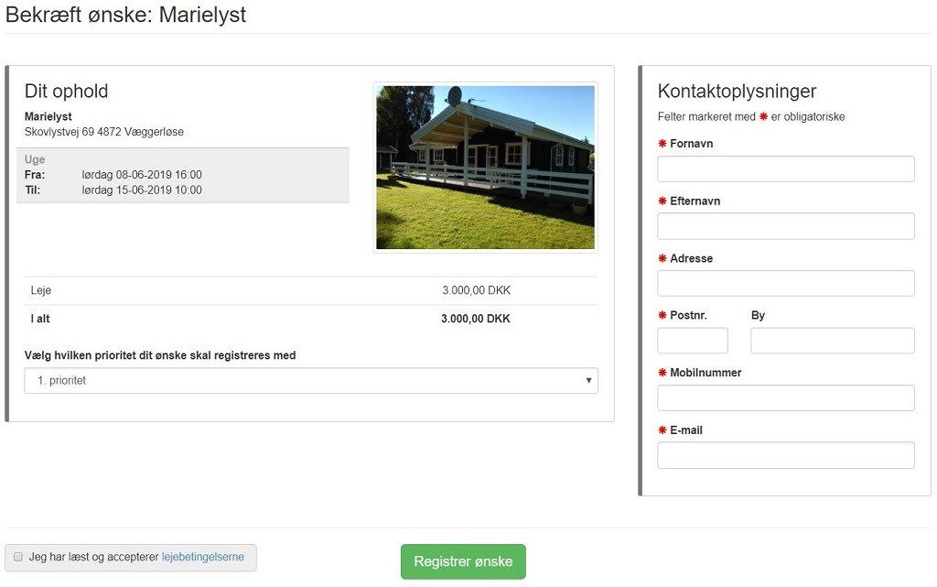Click the obligatoriske fields note
Viewport: 937px width, 587px height.
[x=751, y=116]
